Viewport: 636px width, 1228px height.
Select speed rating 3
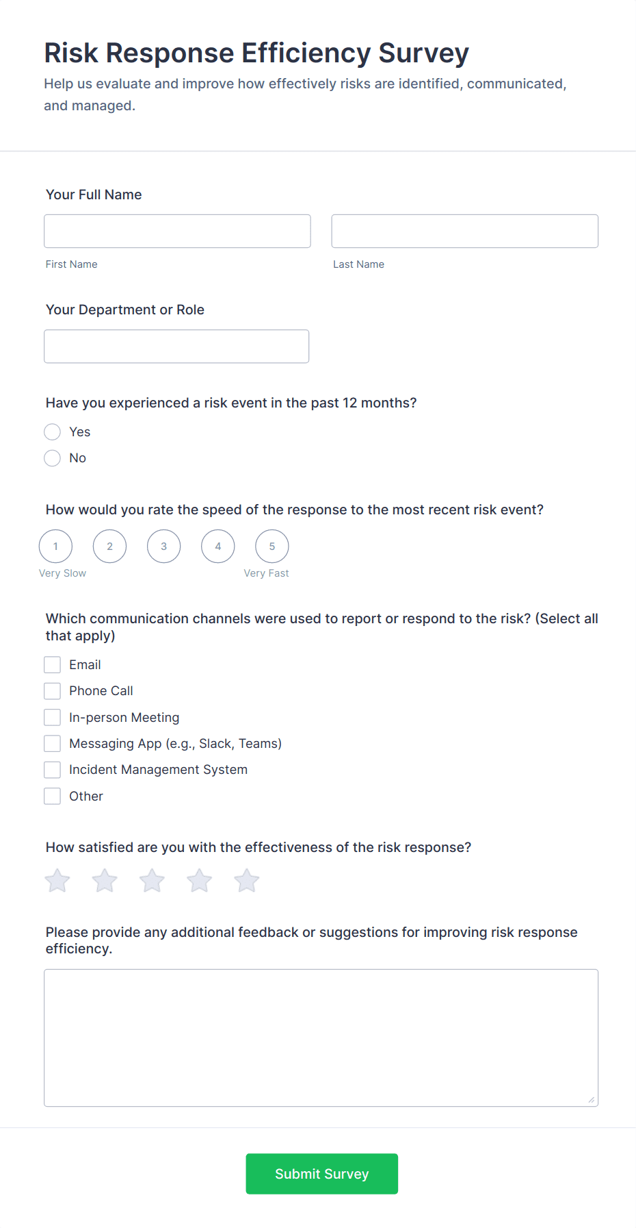point(163,546)
